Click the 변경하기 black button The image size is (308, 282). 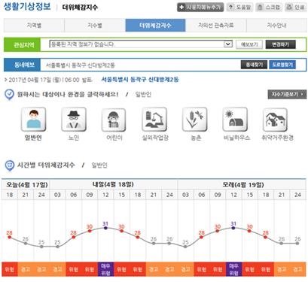point(280,44)
